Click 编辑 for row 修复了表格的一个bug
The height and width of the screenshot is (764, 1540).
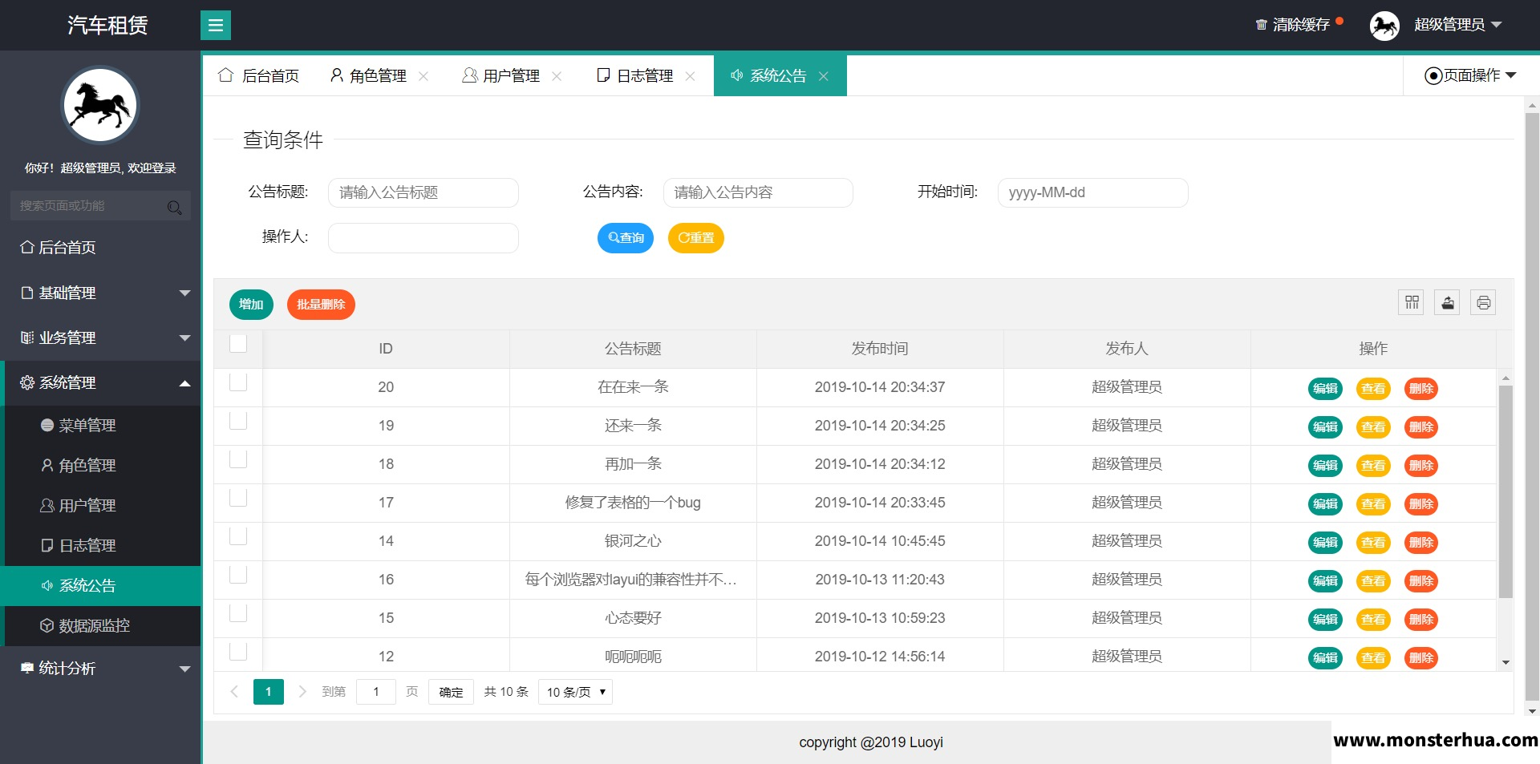tap(1325, 504)
